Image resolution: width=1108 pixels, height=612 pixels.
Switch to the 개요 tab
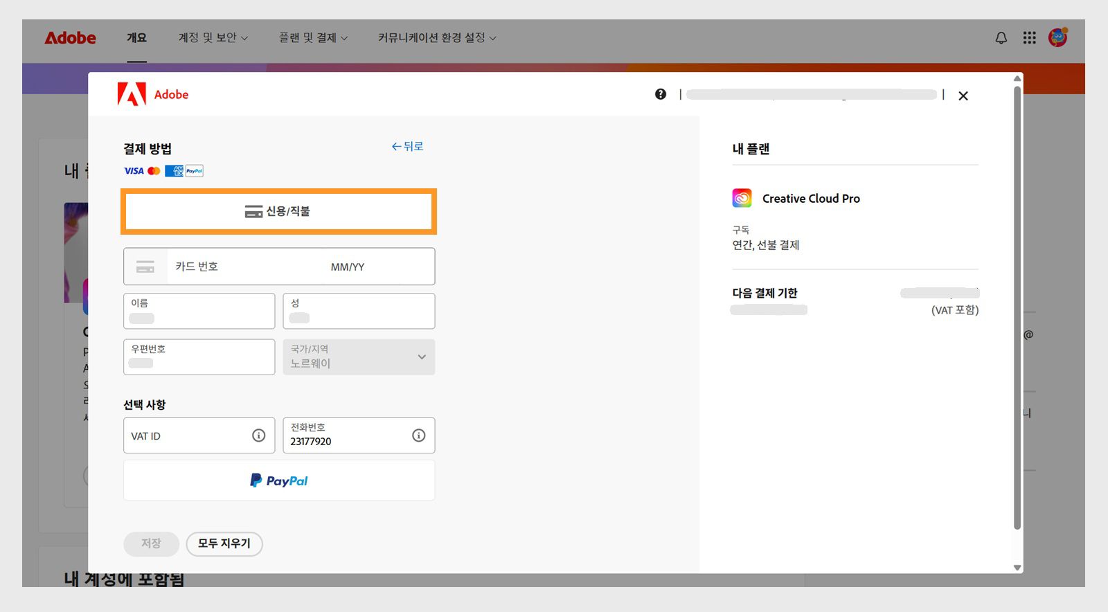pyautogui.click(x=136, y=37)
